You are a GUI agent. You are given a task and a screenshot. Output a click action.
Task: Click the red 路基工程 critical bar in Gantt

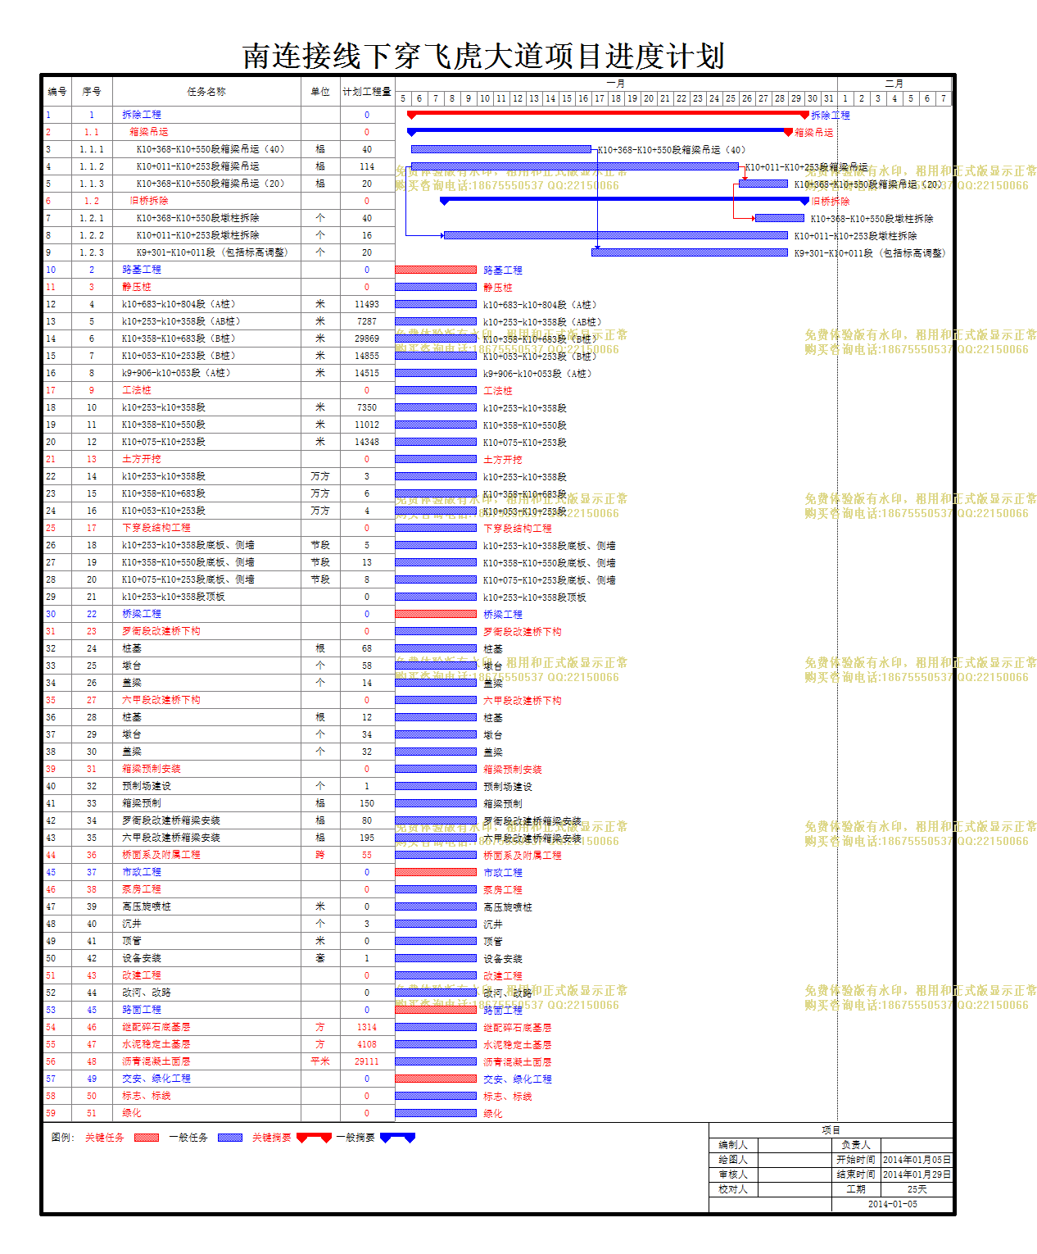436,270
